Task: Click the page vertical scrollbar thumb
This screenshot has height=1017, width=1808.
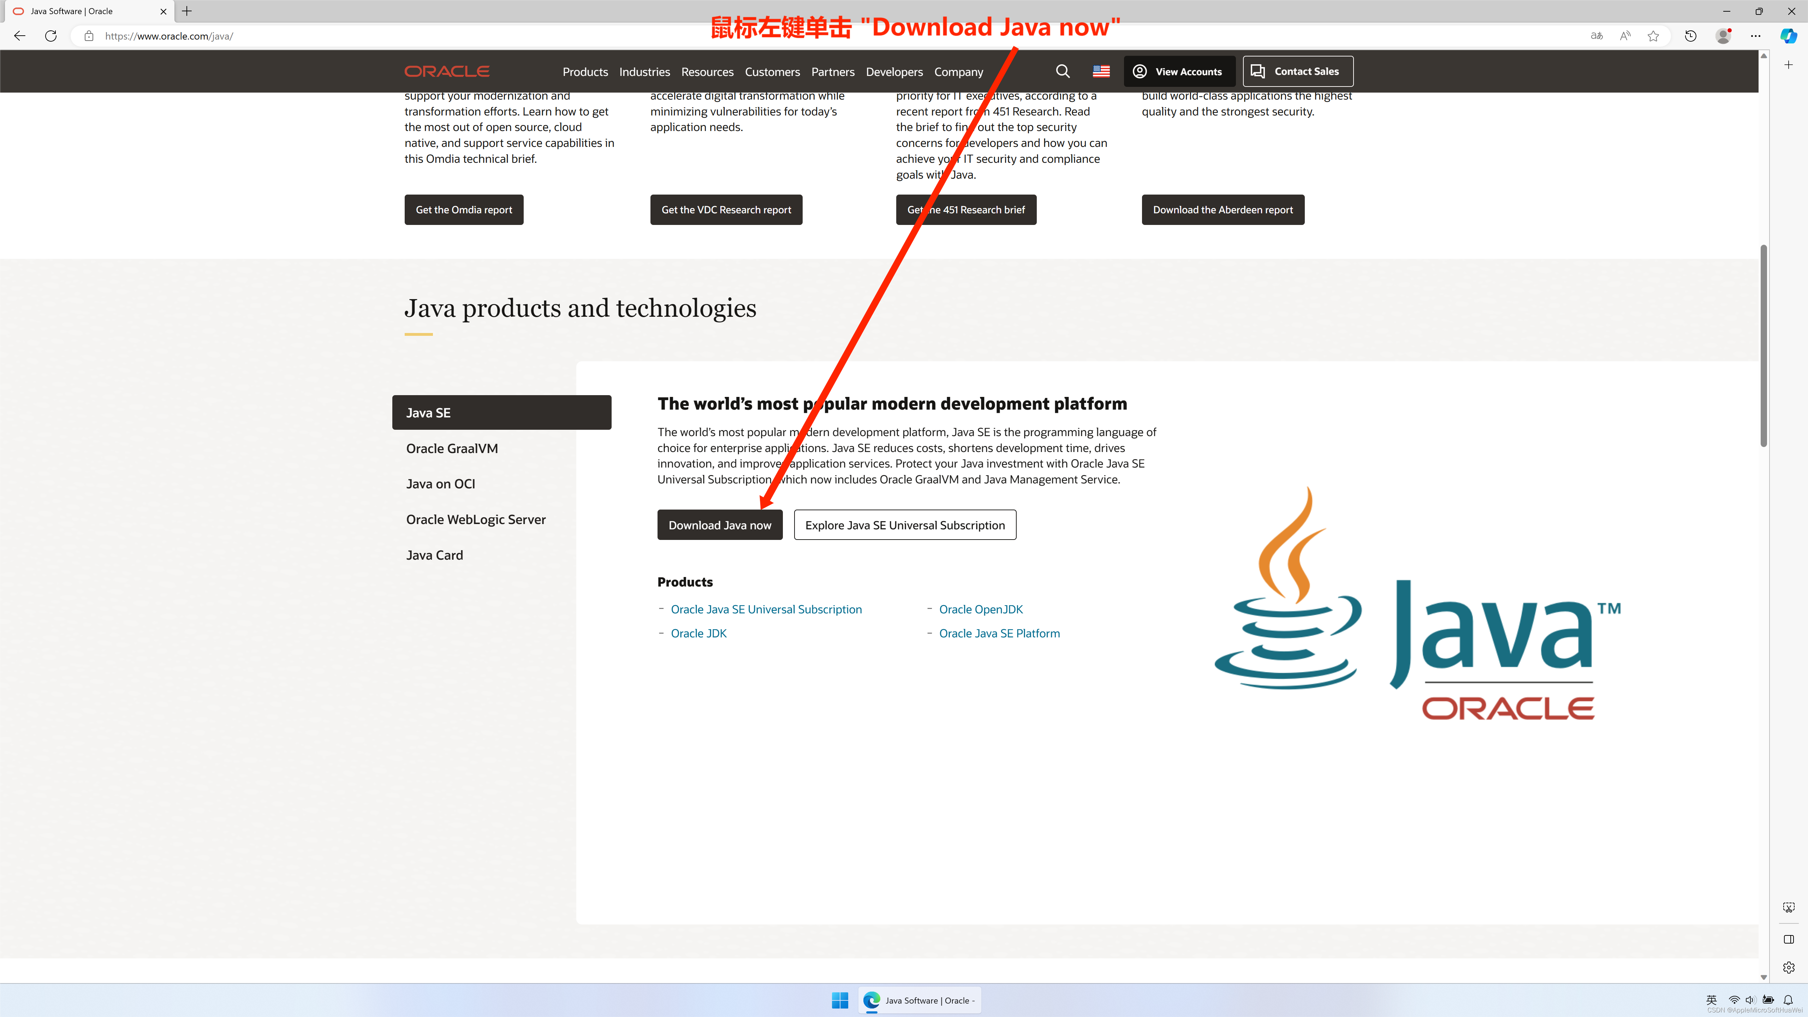Action: coord(1764,345)
